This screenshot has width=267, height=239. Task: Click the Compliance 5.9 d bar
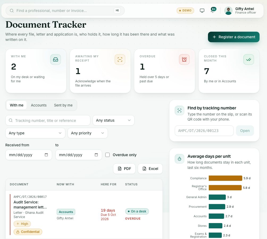coord(225,178)
